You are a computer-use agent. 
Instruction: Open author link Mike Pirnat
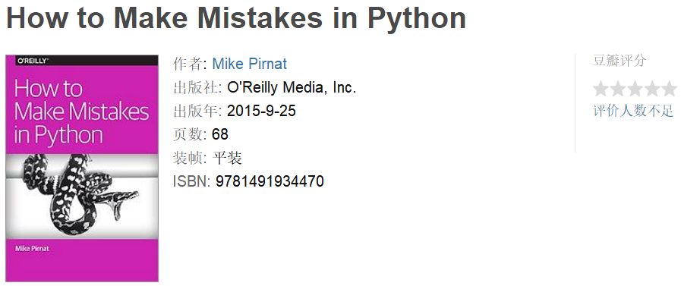pyautogui.click(x=249, y=64)
